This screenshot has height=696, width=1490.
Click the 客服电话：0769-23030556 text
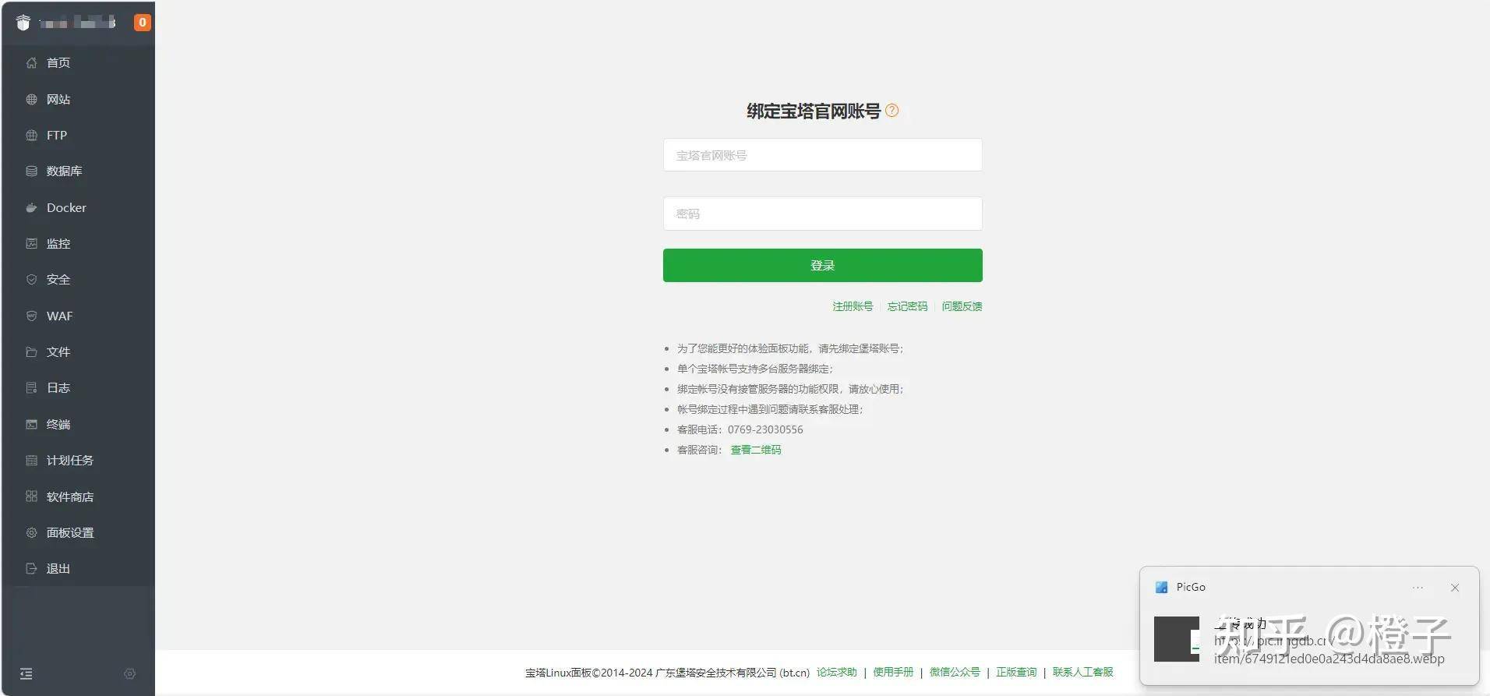tap(740, 429)
